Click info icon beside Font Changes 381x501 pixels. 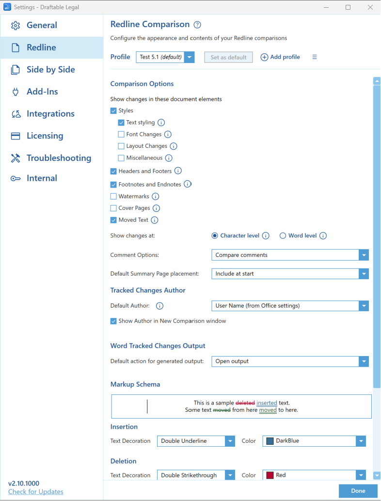click(x=168, y=135)
